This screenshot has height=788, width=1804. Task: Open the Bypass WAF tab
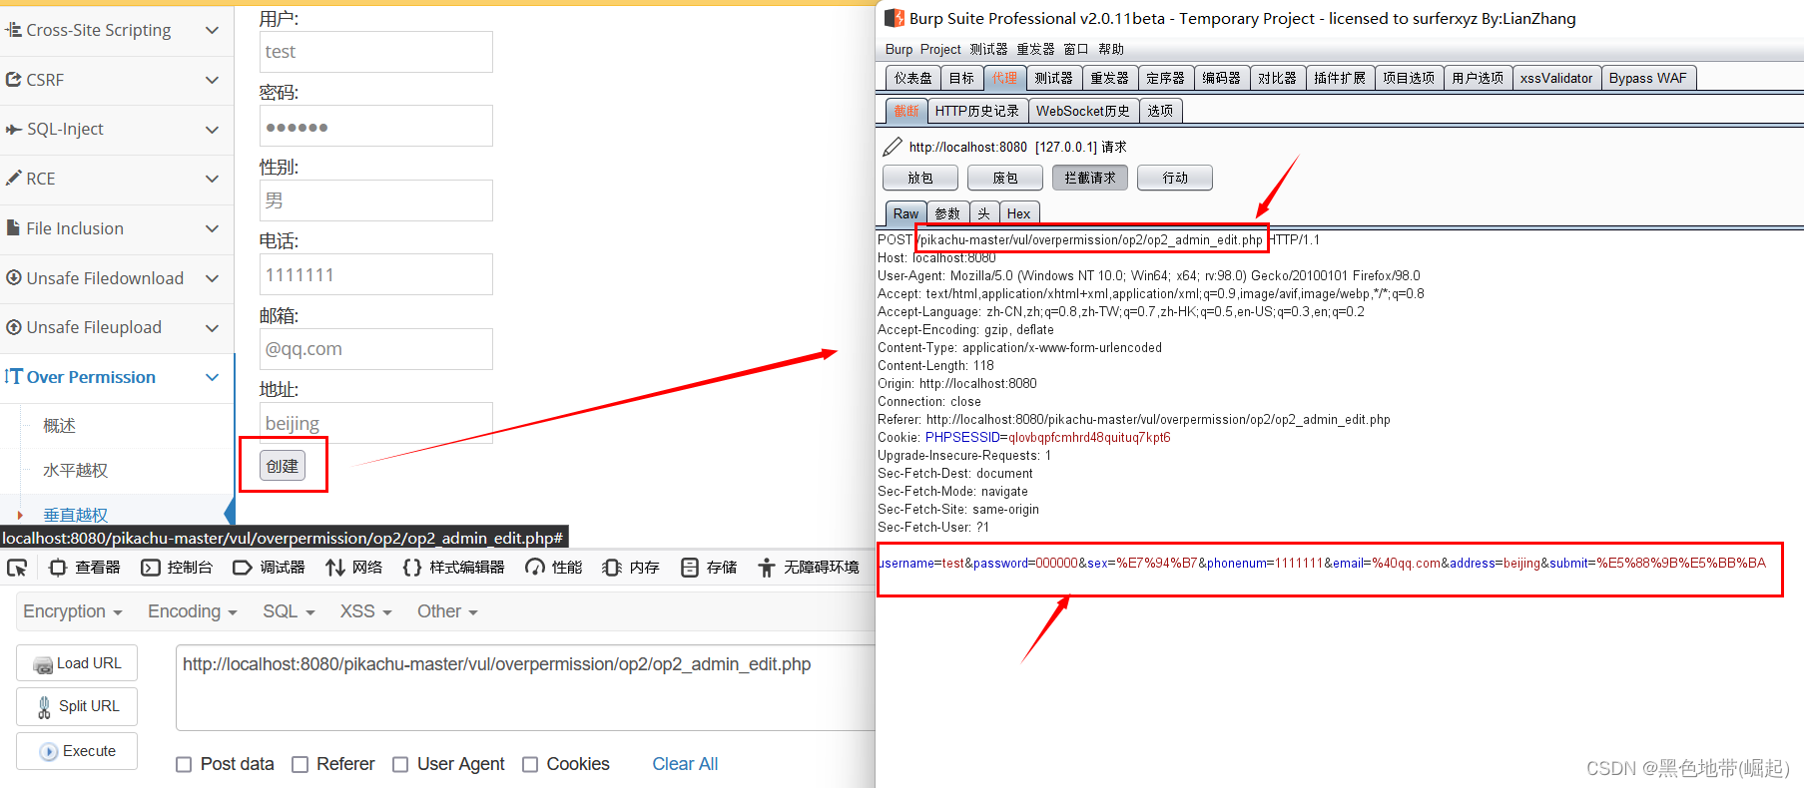1647,78
